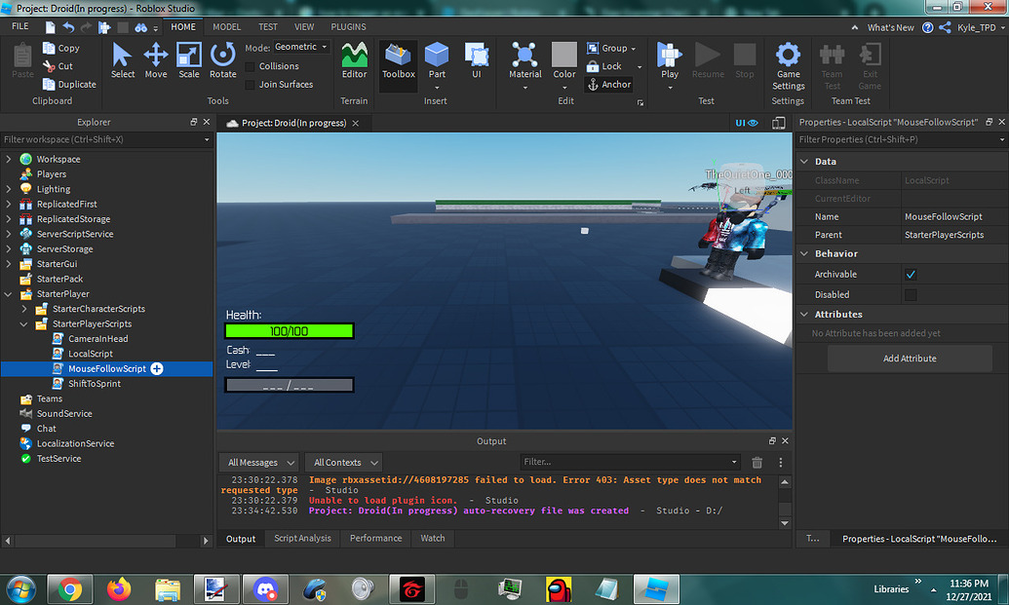Switch to the VIEW ribbon tab
The width and height of the screenshot is (1009, 605).
click(x=304, y=27)
